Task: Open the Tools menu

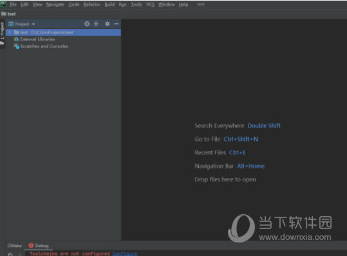Action: [x=136, y=5]
